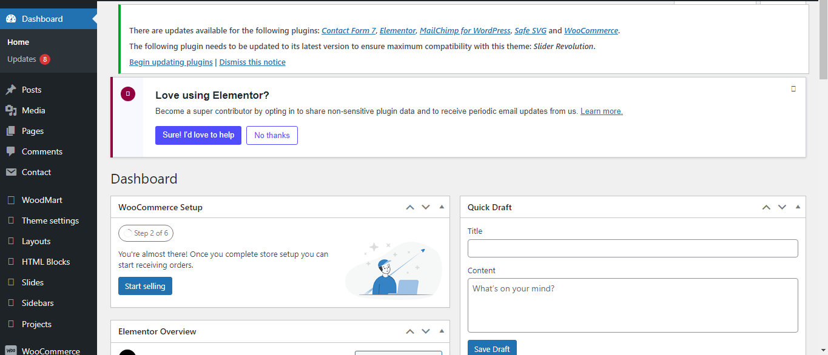This screenshot has height=355, width=828.
Task: Toggle the WooCommerce Setup panel collapse triangle
Action: point(442,207)
